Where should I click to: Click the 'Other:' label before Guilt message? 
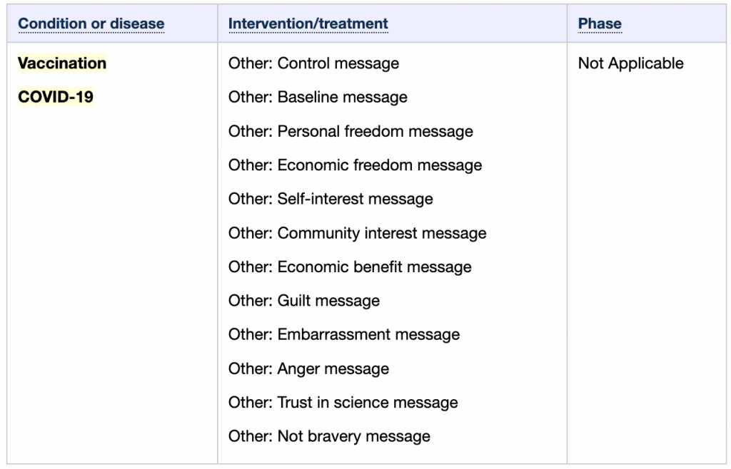(251, 301)
